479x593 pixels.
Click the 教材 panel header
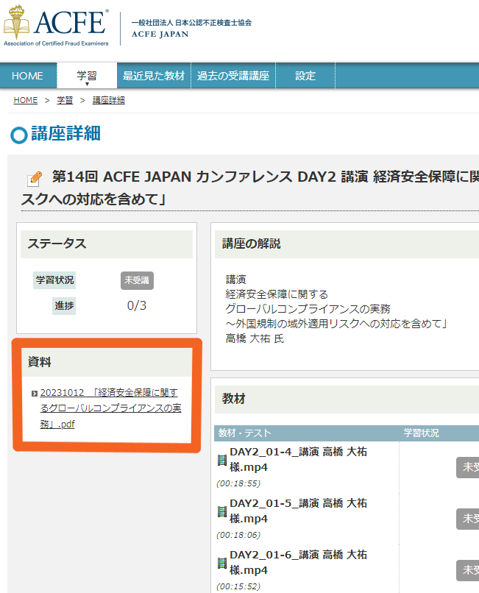(347, 400)
